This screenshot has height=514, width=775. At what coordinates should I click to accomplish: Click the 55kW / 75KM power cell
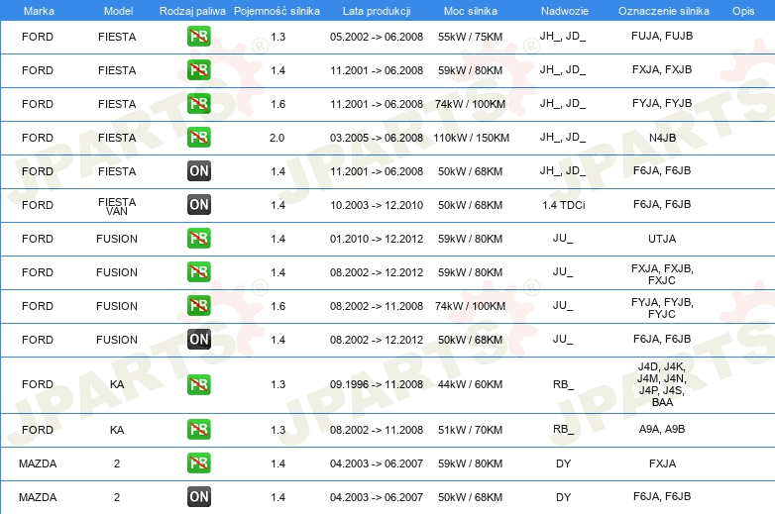click(x=470, y=37)
